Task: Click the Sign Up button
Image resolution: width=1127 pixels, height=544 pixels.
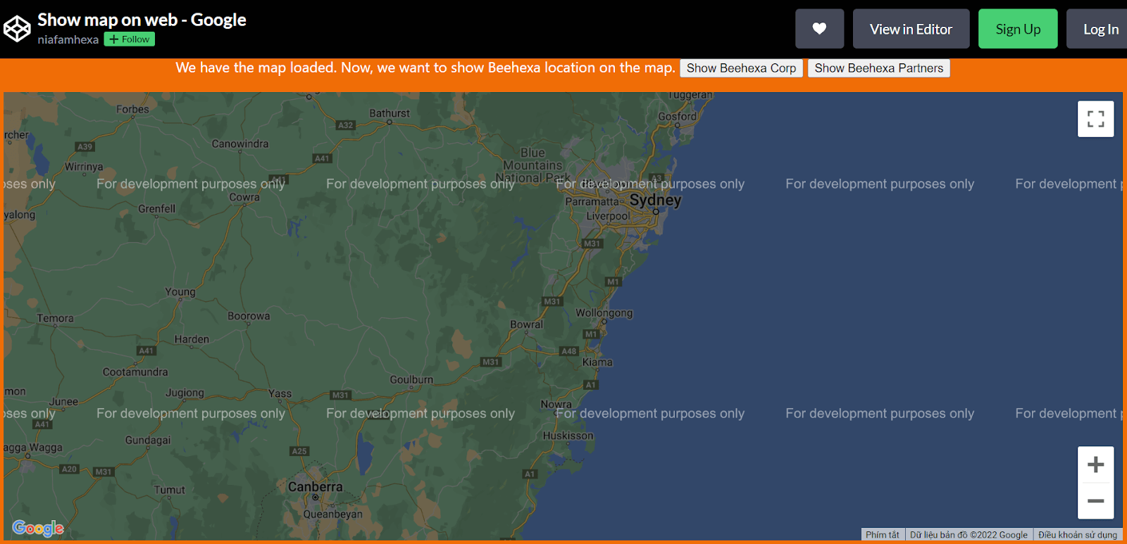Action: click(1018, 29)
